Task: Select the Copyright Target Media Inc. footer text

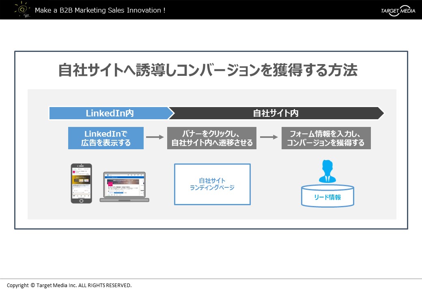Action: 69,285
